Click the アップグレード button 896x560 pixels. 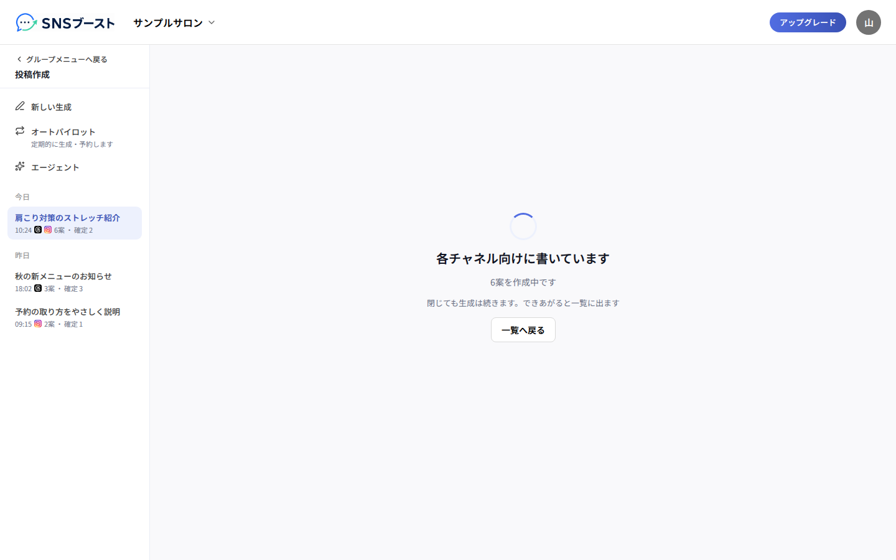(x=808, y=22)
